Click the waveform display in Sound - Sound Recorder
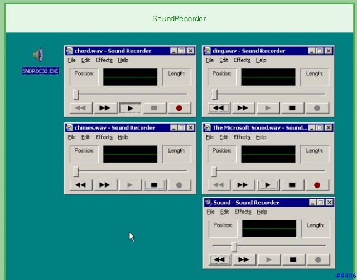 pyautogui.click(x=269, y=229)
